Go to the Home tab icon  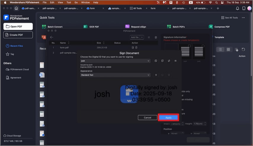(16, 8)
